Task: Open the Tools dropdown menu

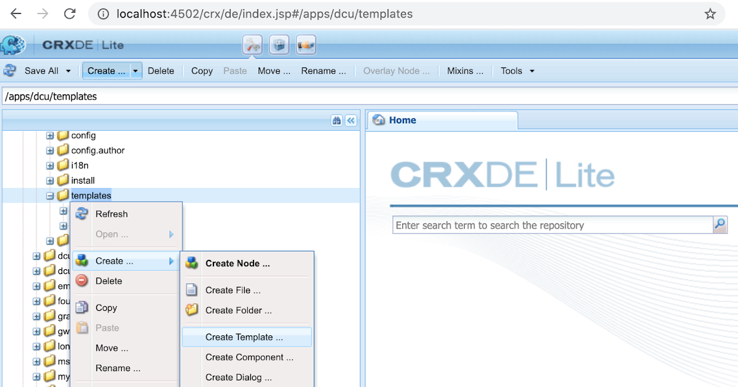Action: click(x=517, y=71)
